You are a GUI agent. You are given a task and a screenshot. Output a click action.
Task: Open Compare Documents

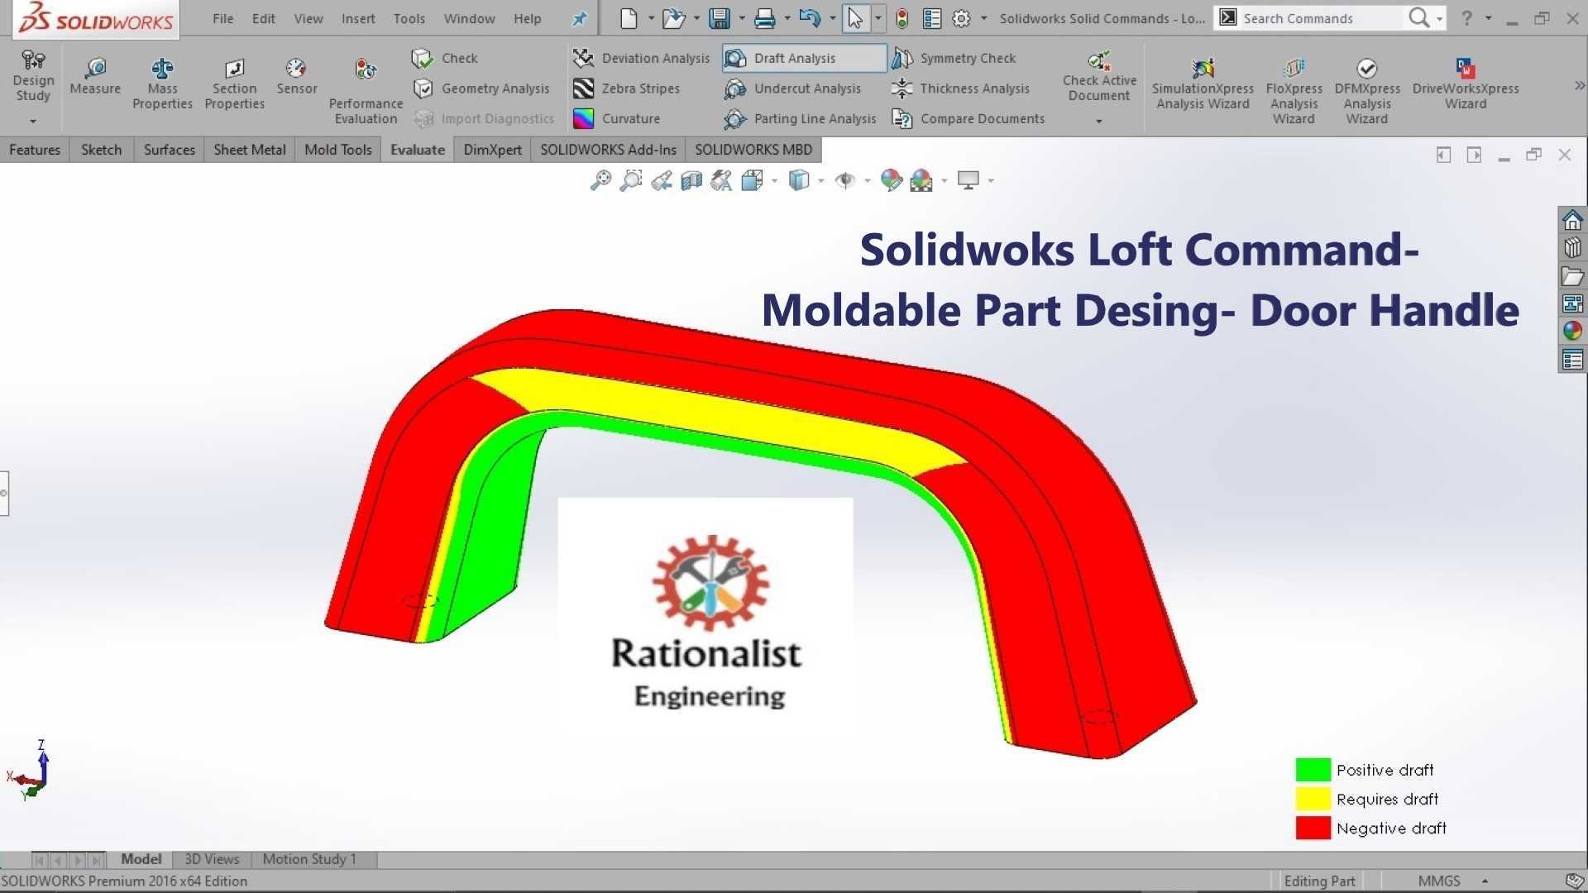click(968, 119)
